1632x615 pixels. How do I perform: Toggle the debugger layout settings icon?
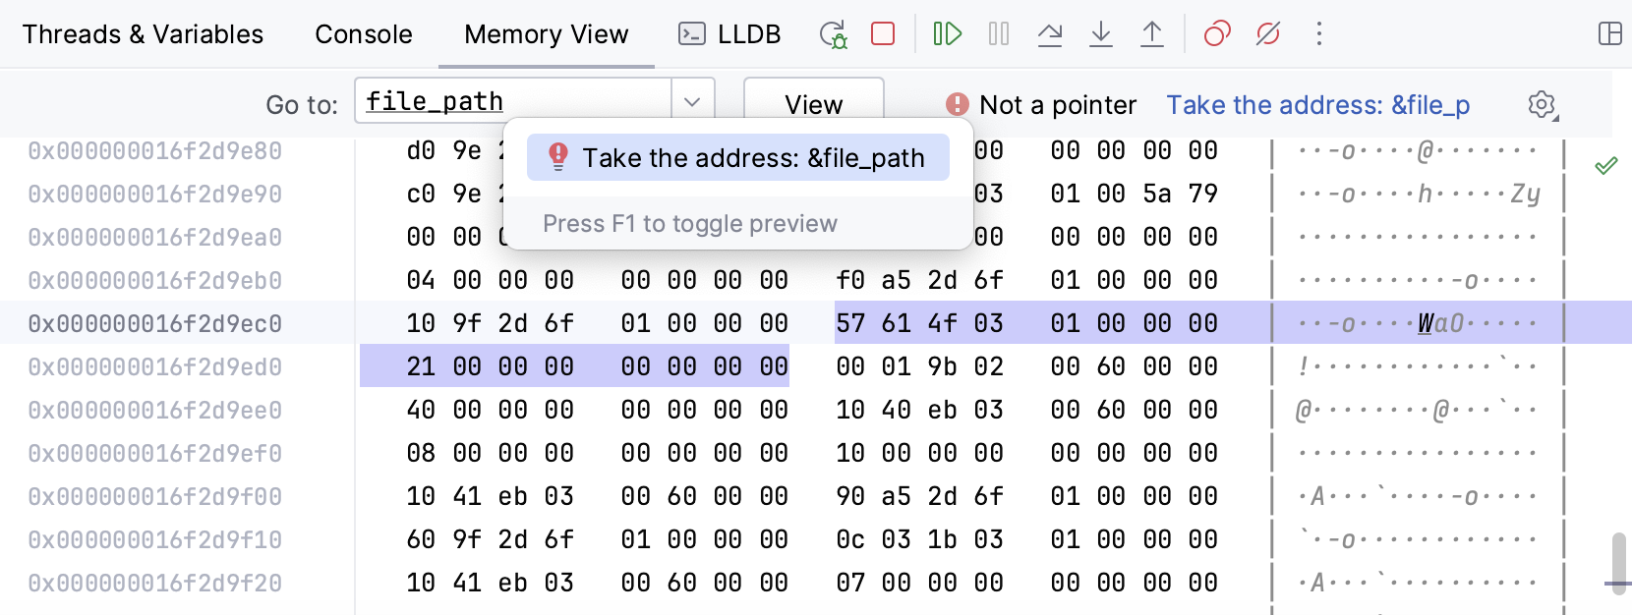(x=1610, y=34)
